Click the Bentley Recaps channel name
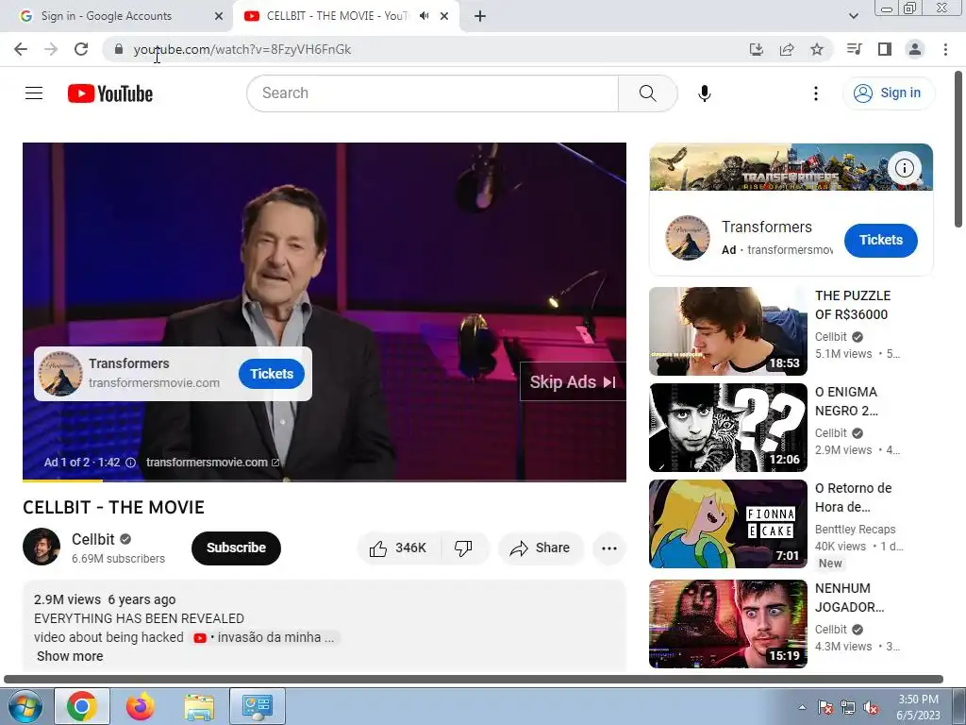Viewport: 966px width, 725px height. coord(855,530)
